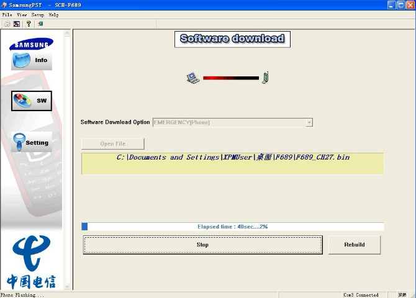
Task: Open the Setting panel in the sidebar
Action: [31, 142]
